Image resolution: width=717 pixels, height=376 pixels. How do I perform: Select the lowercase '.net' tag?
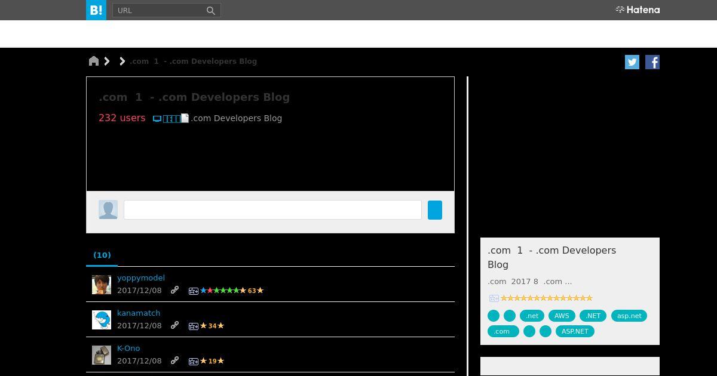click(532, 316)
